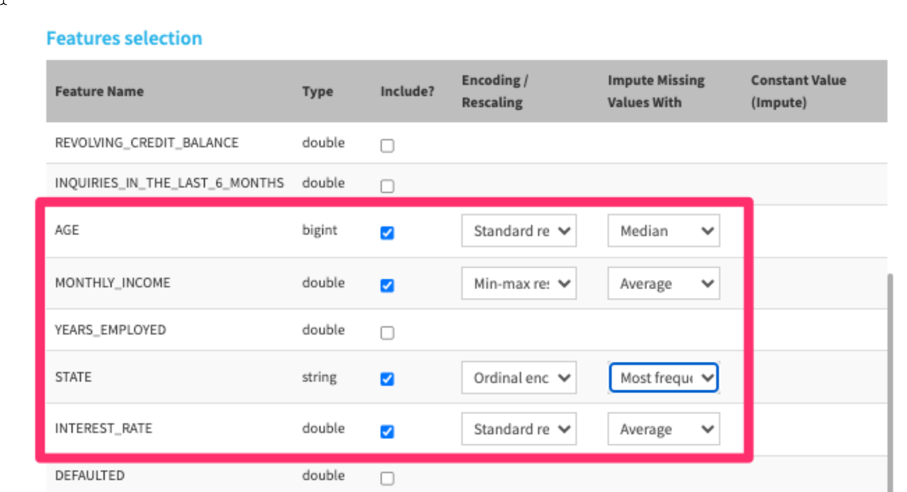Image resolution: width=907 pixels, height=492 pixels.
Task: Click the vertical scrollbar on the right
Action: (890, 380)
